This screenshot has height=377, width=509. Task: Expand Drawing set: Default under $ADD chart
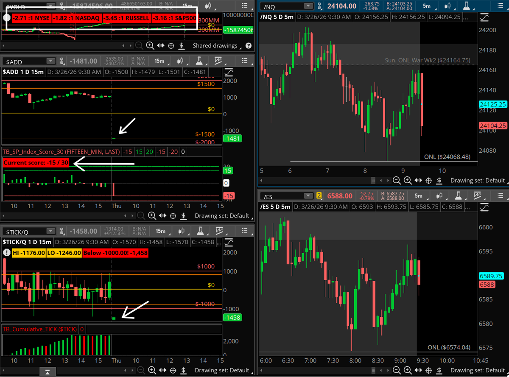coord(224,215)
